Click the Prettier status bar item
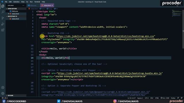Viewport: 184px width, 103px height. tap(173, 98)
